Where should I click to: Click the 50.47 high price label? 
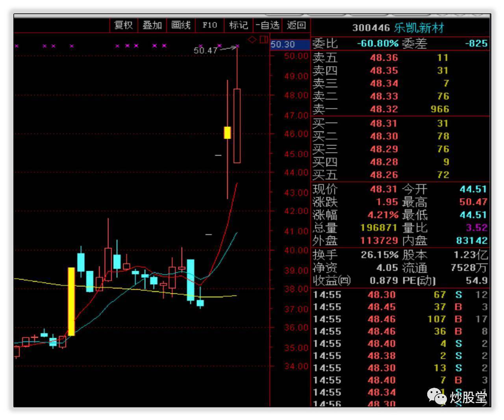(x=205, y=50)
